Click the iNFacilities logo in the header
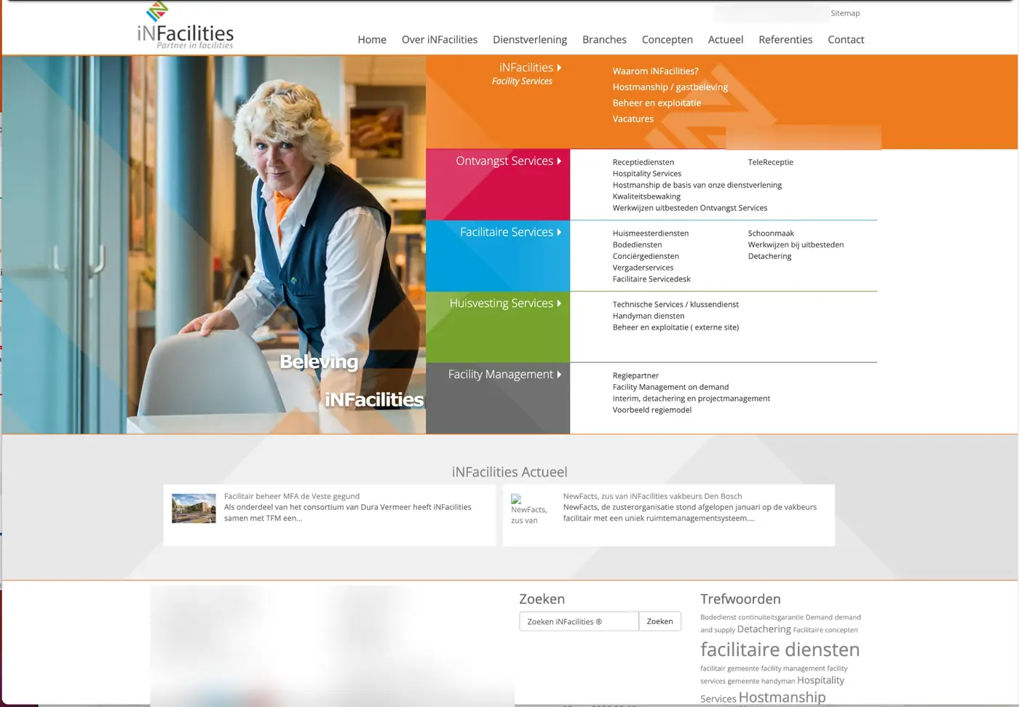 (186, 26)
